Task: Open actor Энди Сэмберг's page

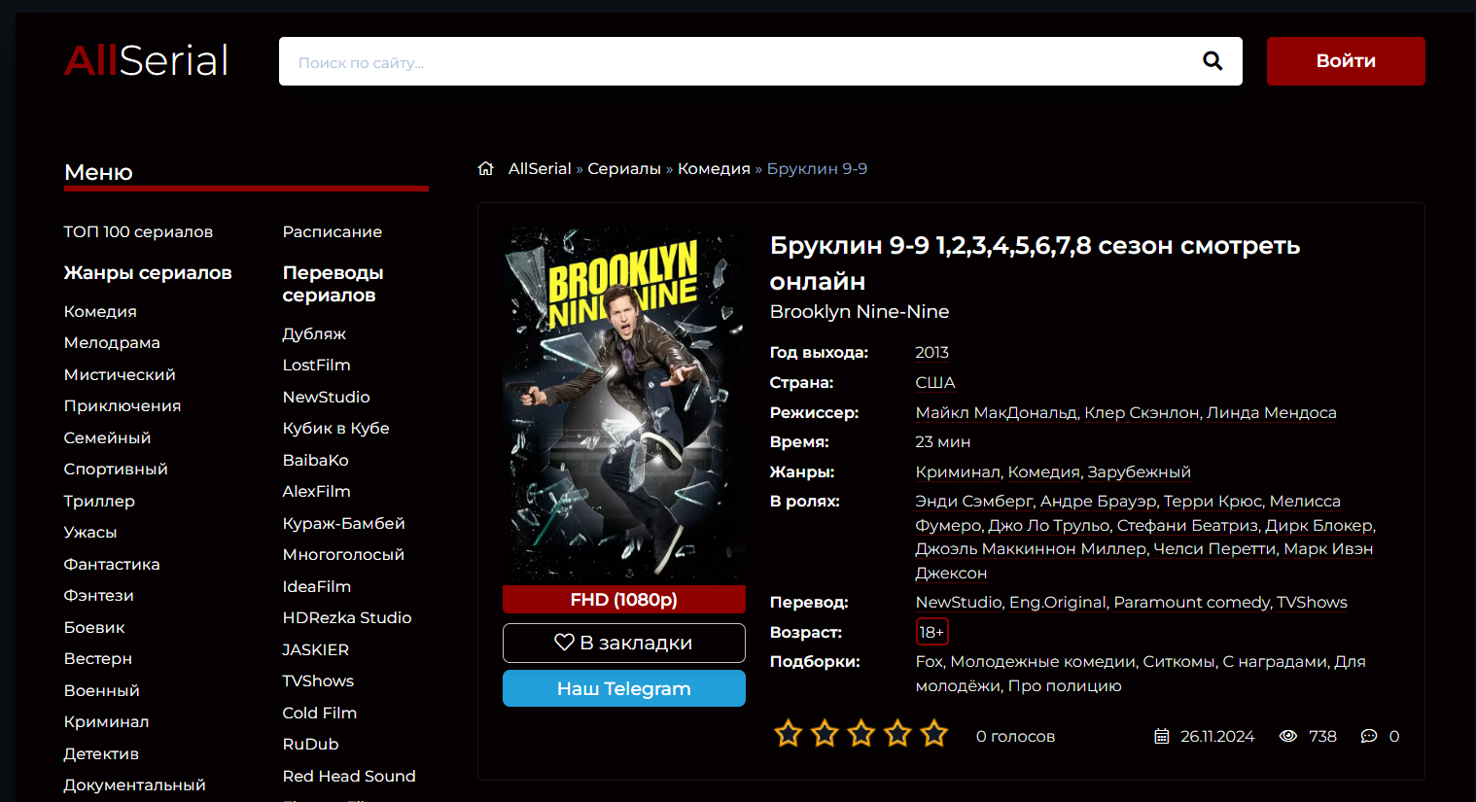Action: pyautogui.click(x=973, y=502)
